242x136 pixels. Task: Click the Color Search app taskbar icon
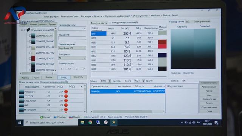pos(114,122)
